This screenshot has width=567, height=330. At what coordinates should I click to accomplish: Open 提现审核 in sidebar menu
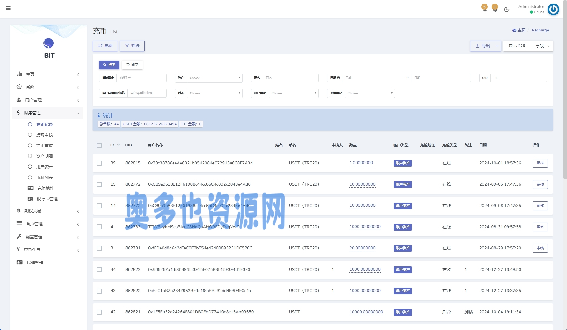click(x=44, y=135)
